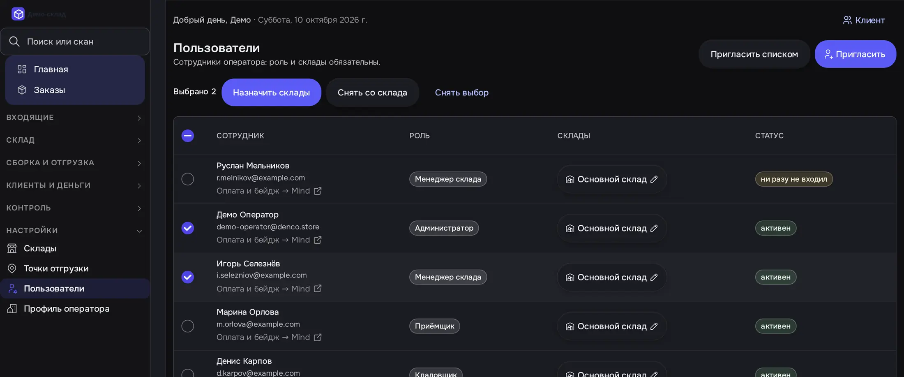Viewport: 904px width, 377px height.
Task: Collapse the НАСТРОЙКИ section
Action: tap(74, 231)
